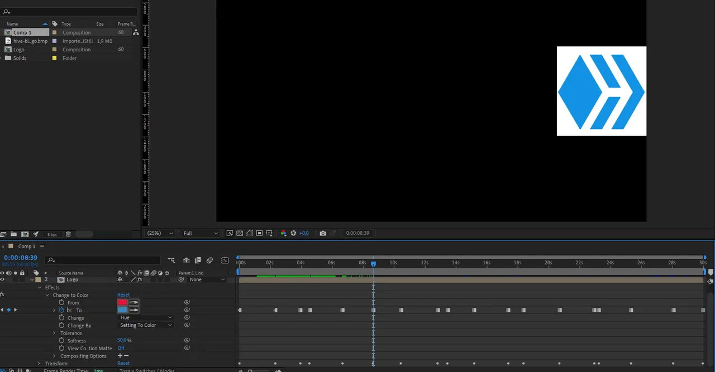Add a compositing option with the plus icon
The height and width of the screenshot is (372, 715).
coord(120,356)
